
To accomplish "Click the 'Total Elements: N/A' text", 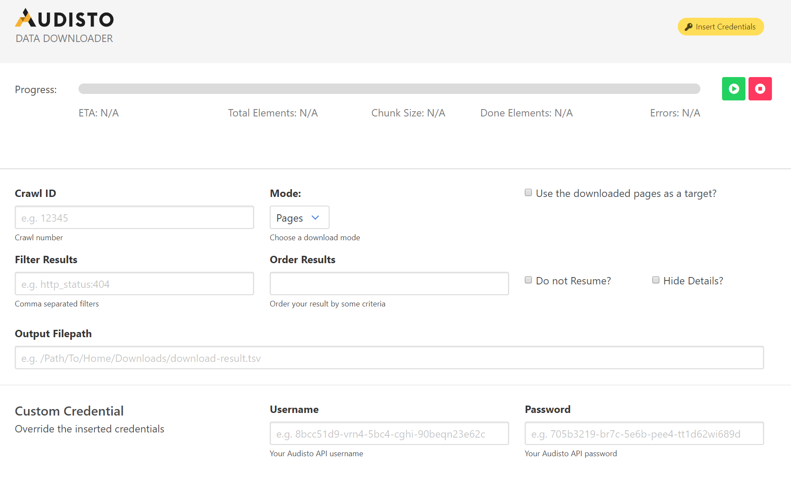I will [x=273, y=113].
